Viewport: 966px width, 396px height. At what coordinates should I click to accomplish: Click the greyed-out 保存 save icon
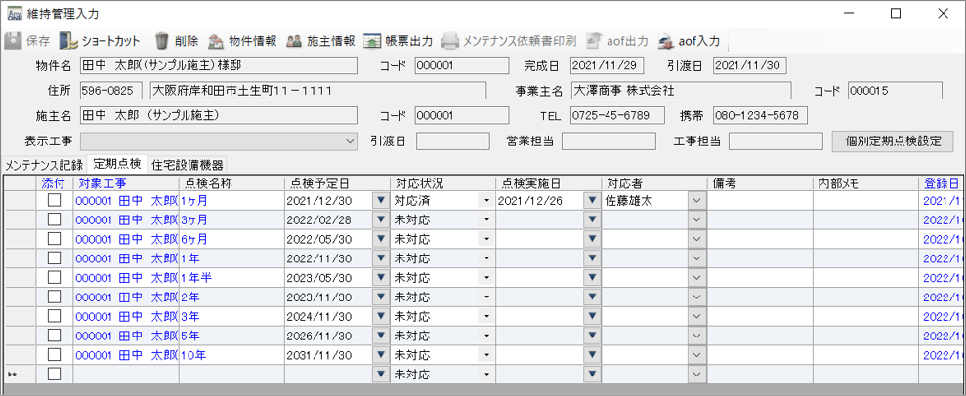coord(12,41)
